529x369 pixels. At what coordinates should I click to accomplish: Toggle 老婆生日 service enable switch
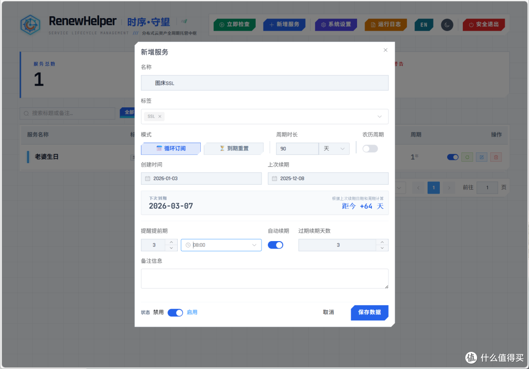click(x=453, y=157)
